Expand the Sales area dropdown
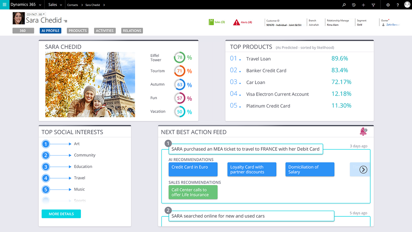412x232 pixels. pos(61,5)
